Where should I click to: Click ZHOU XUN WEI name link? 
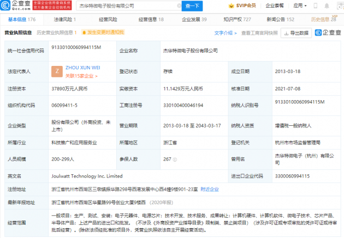(x=82, y=68)
